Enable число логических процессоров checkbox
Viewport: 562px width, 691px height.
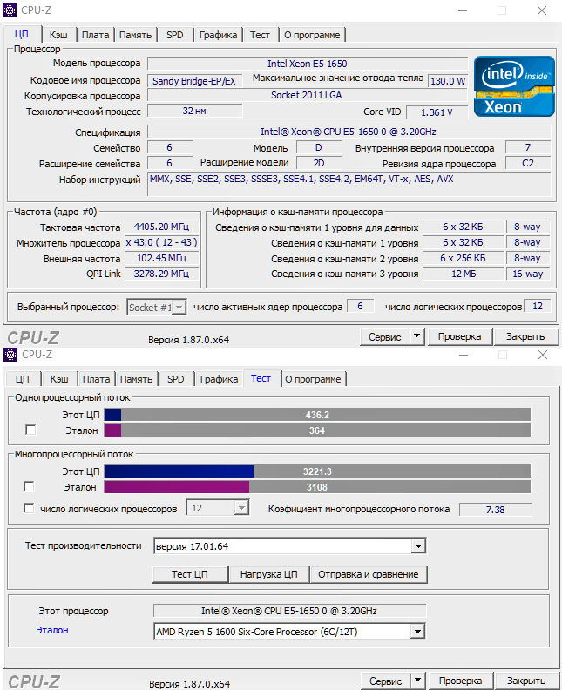(29, 509)
